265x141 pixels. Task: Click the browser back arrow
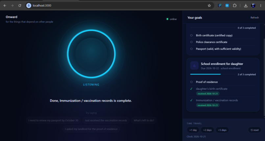click(5, 6)
